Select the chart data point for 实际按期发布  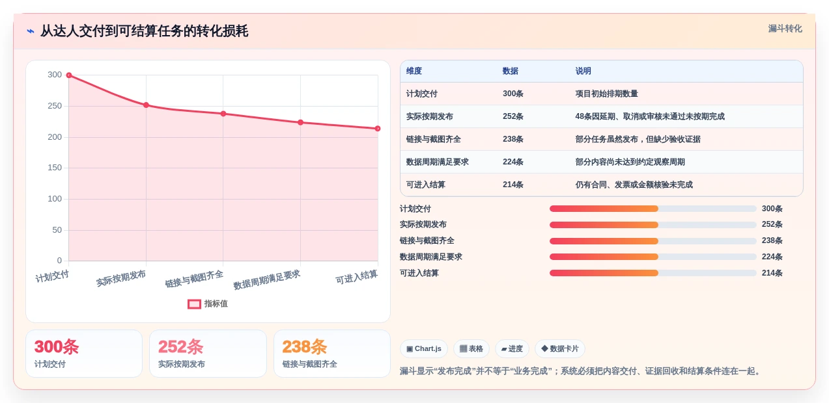[146, 105]
